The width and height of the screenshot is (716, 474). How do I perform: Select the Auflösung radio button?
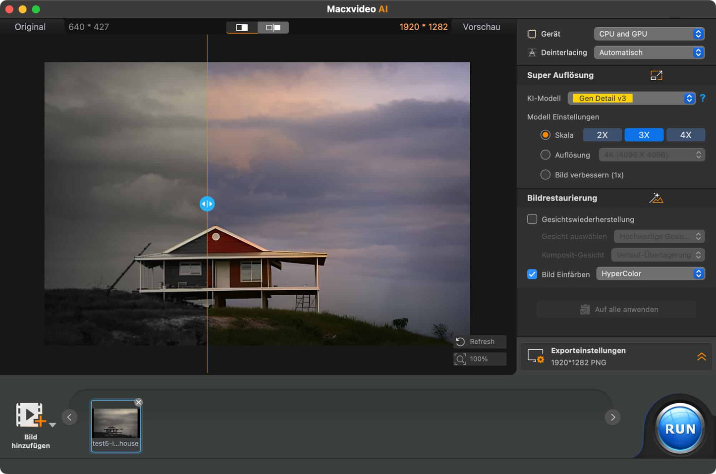click(545, 155)
